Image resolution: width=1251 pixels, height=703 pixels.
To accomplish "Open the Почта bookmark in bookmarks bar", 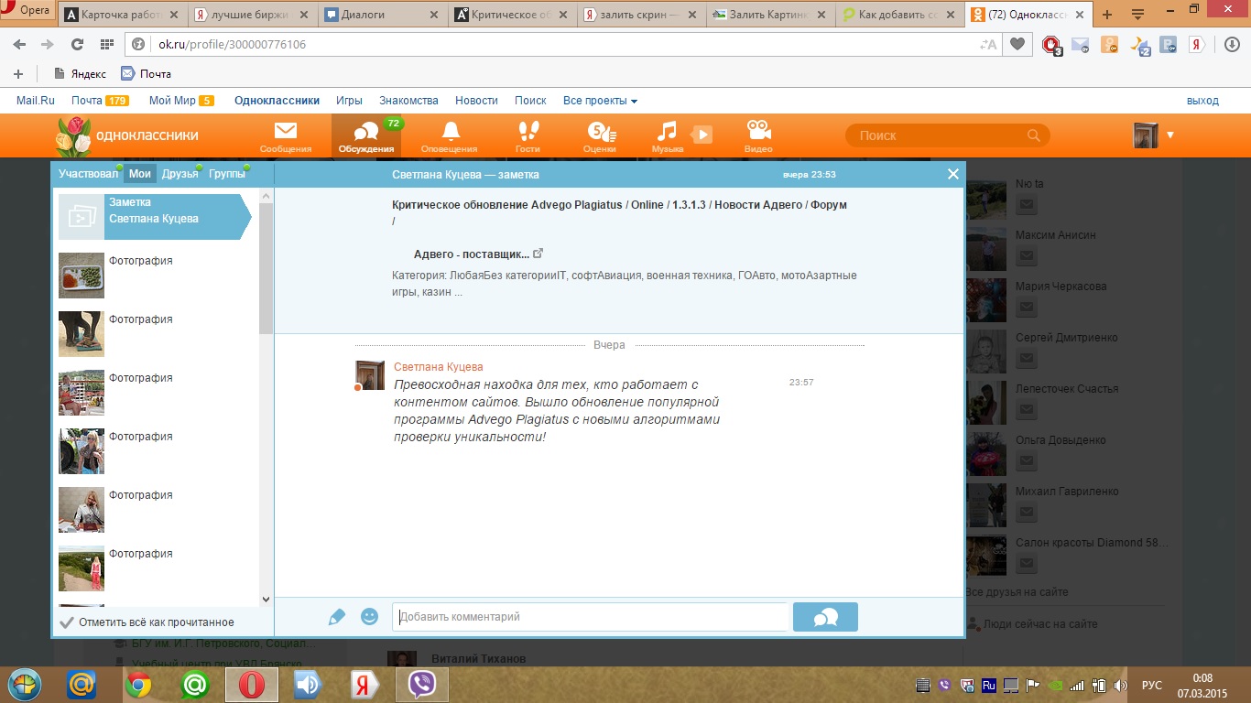I will coord(146,73).
